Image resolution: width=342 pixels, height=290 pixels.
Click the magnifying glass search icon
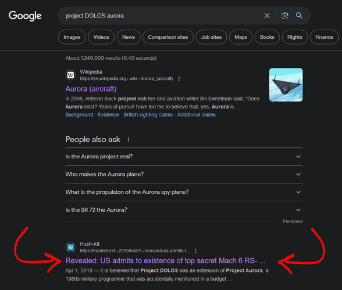pos(299,16)
